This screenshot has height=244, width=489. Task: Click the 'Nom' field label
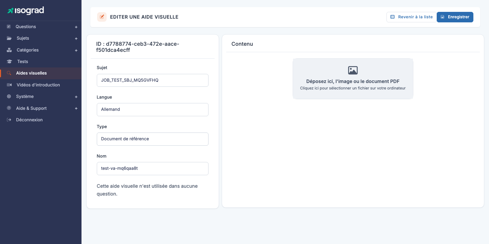102,156
